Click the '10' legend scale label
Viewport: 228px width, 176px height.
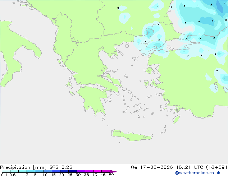[45, 175]
